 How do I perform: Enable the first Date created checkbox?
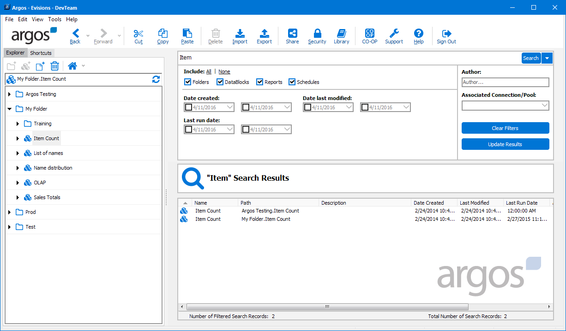click(x=189, y=107)
